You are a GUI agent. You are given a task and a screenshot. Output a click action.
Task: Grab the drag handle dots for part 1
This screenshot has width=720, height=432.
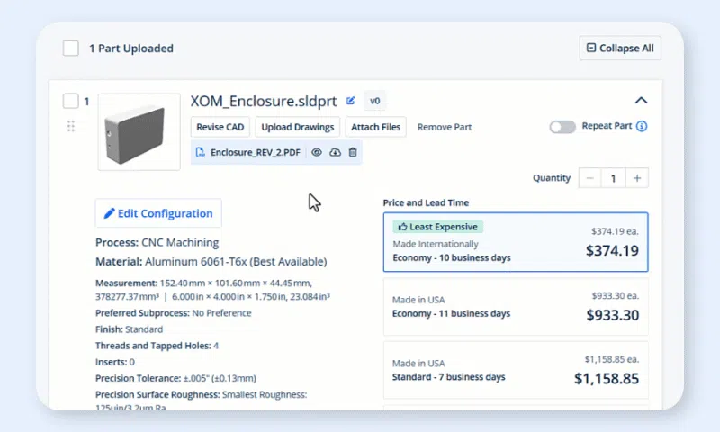(71, 126)
